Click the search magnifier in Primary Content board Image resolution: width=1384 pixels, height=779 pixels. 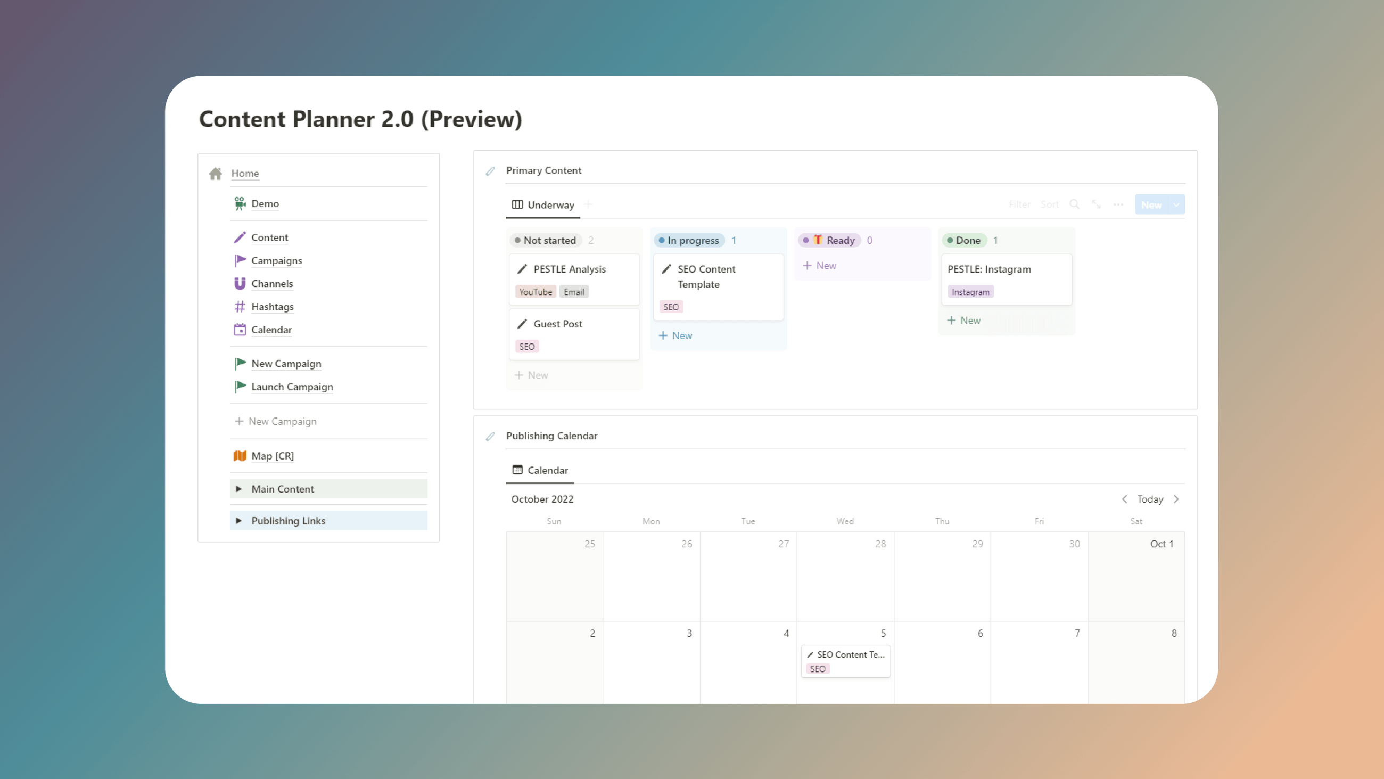1074,204
